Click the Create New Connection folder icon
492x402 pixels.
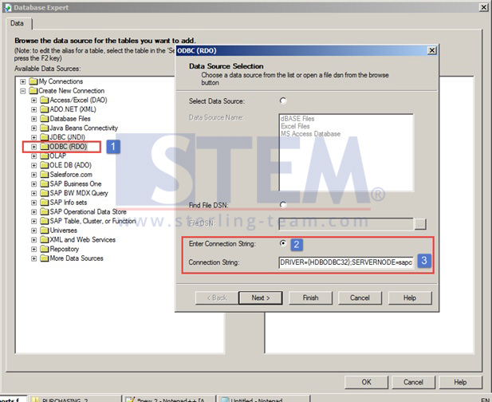pos(33,91)
